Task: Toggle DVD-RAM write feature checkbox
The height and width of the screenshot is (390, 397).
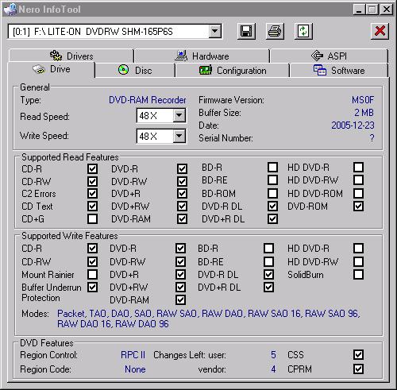Action: (x=180, y=299)
